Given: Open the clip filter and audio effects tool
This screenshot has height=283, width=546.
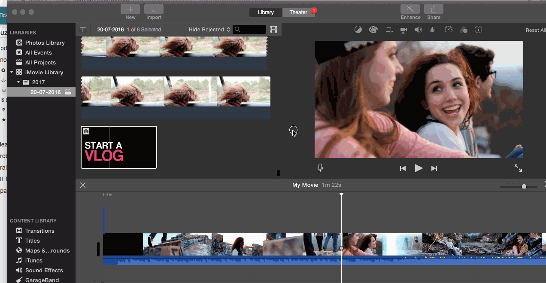Looking at the screenshot, I should point(464,30).
